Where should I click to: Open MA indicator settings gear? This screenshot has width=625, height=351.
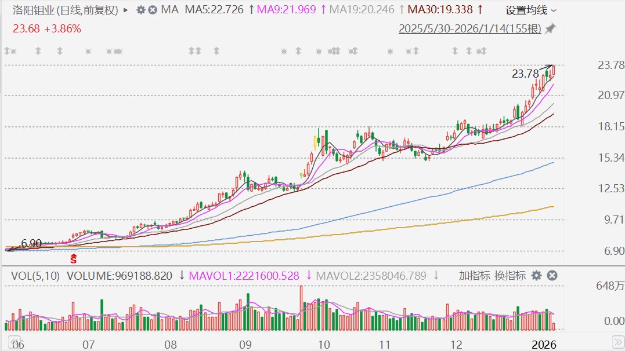(141, 10)
